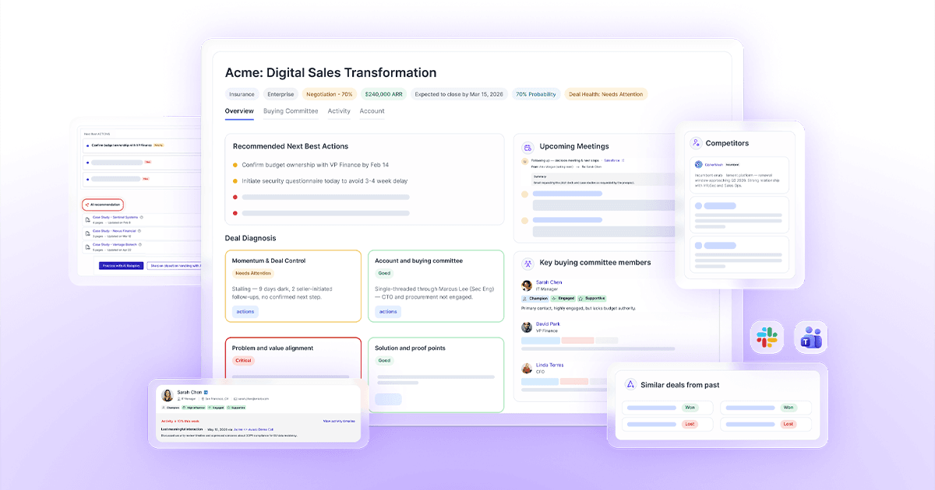Click Practice with AI Roleplay button
Screen dimensions: 935x490
[121, 265]
